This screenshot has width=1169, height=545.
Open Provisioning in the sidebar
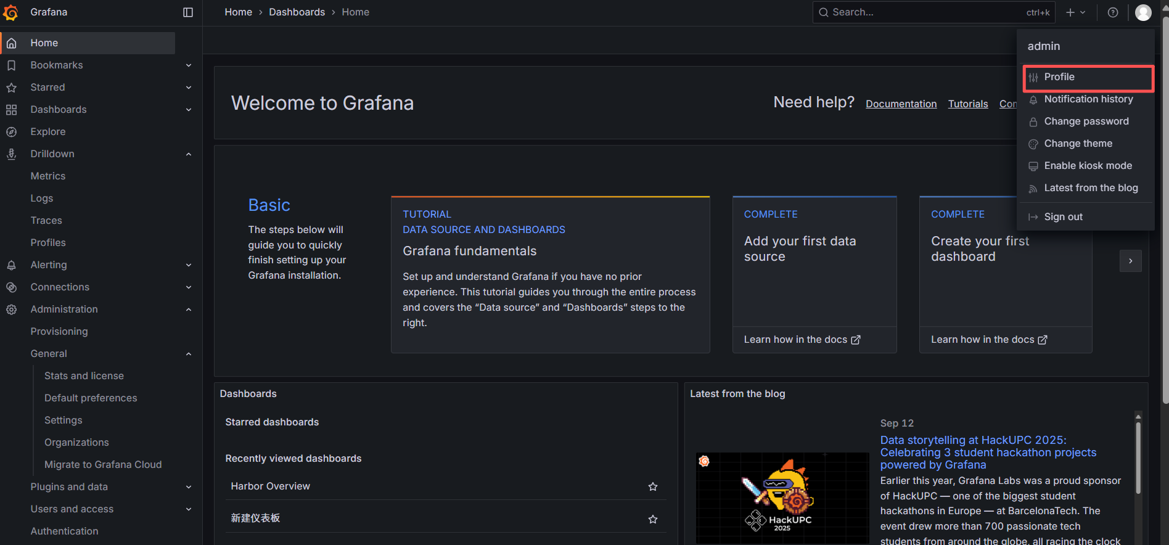59,332
